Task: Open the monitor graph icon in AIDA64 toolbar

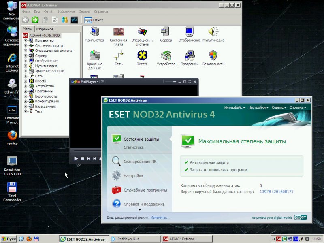Action: click(x=75, y=20)
